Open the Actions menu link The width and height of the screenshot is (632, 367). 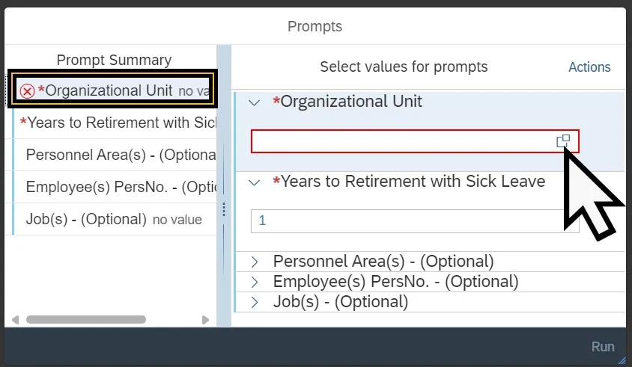[x=589, y=67]
